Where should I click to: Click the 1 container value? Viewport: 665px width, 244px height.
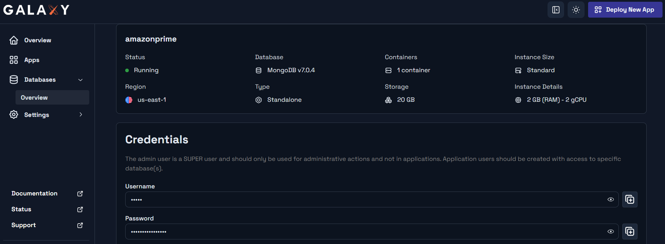click(x=413, y=70)
